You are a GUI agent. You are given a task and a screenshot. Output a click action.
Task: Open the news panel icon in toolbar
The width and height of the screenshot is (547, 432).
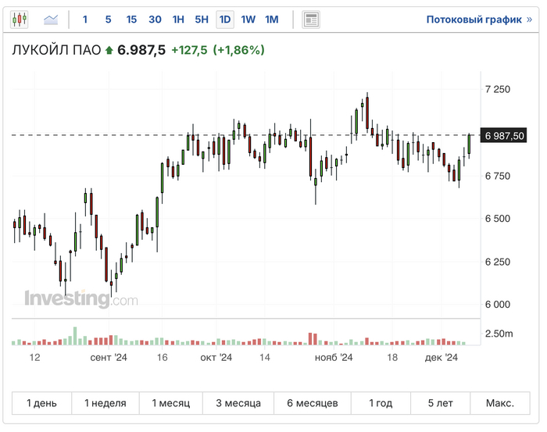pyautogui.click(x=311, y=19)
